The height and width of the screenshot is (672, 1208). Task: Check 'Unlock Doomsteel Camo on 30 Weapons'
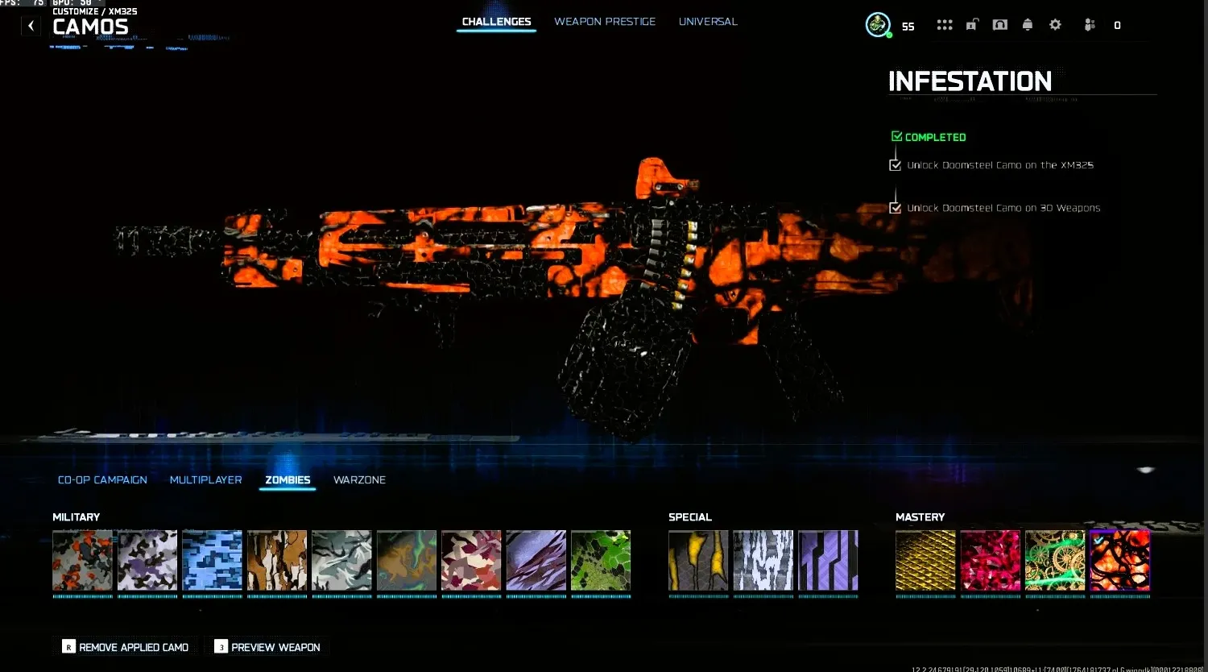pos(896,207)
